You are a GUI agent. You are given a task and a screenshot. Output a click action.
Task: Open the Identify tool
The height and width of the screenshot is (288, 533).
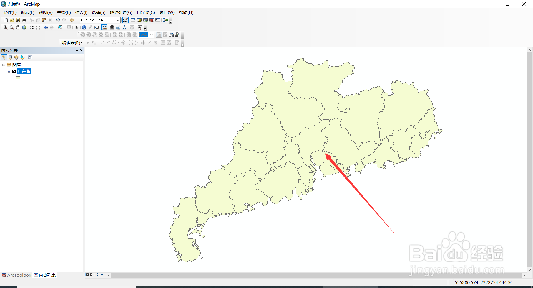(84, 27)
